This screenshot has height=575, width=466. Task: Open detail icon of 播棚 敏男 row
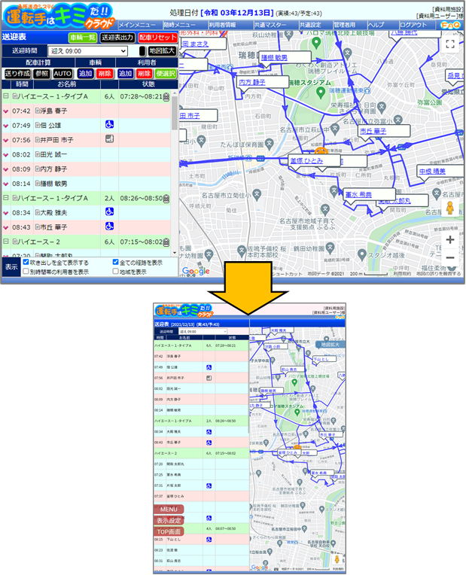37,184
